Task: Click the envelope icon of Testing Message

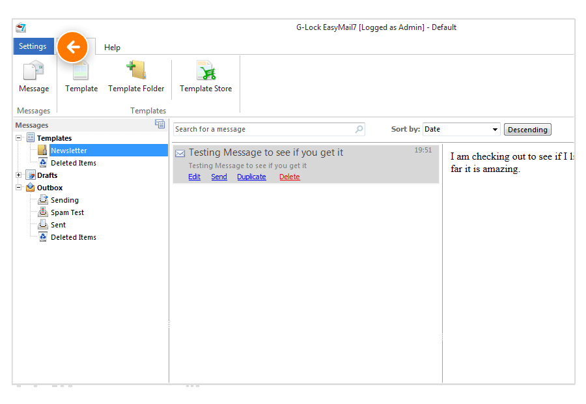Action: coord(180,153)
